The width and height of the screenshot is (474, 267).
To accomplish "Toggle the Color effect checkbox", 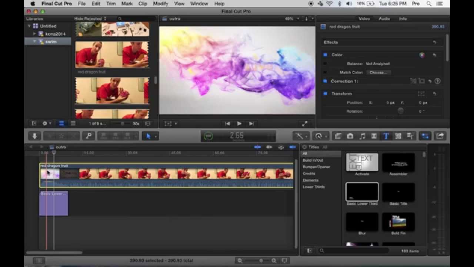I will coord(325,55).
